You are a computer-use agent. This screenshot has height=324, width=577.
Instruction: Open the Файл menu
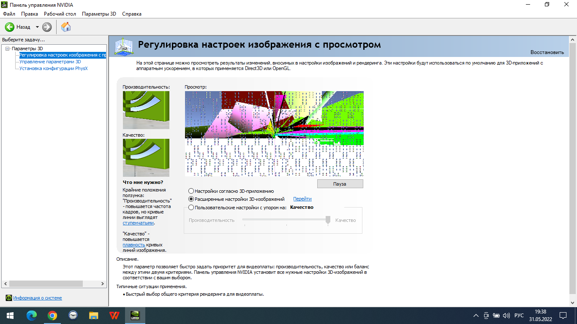(x=9, y=14)
